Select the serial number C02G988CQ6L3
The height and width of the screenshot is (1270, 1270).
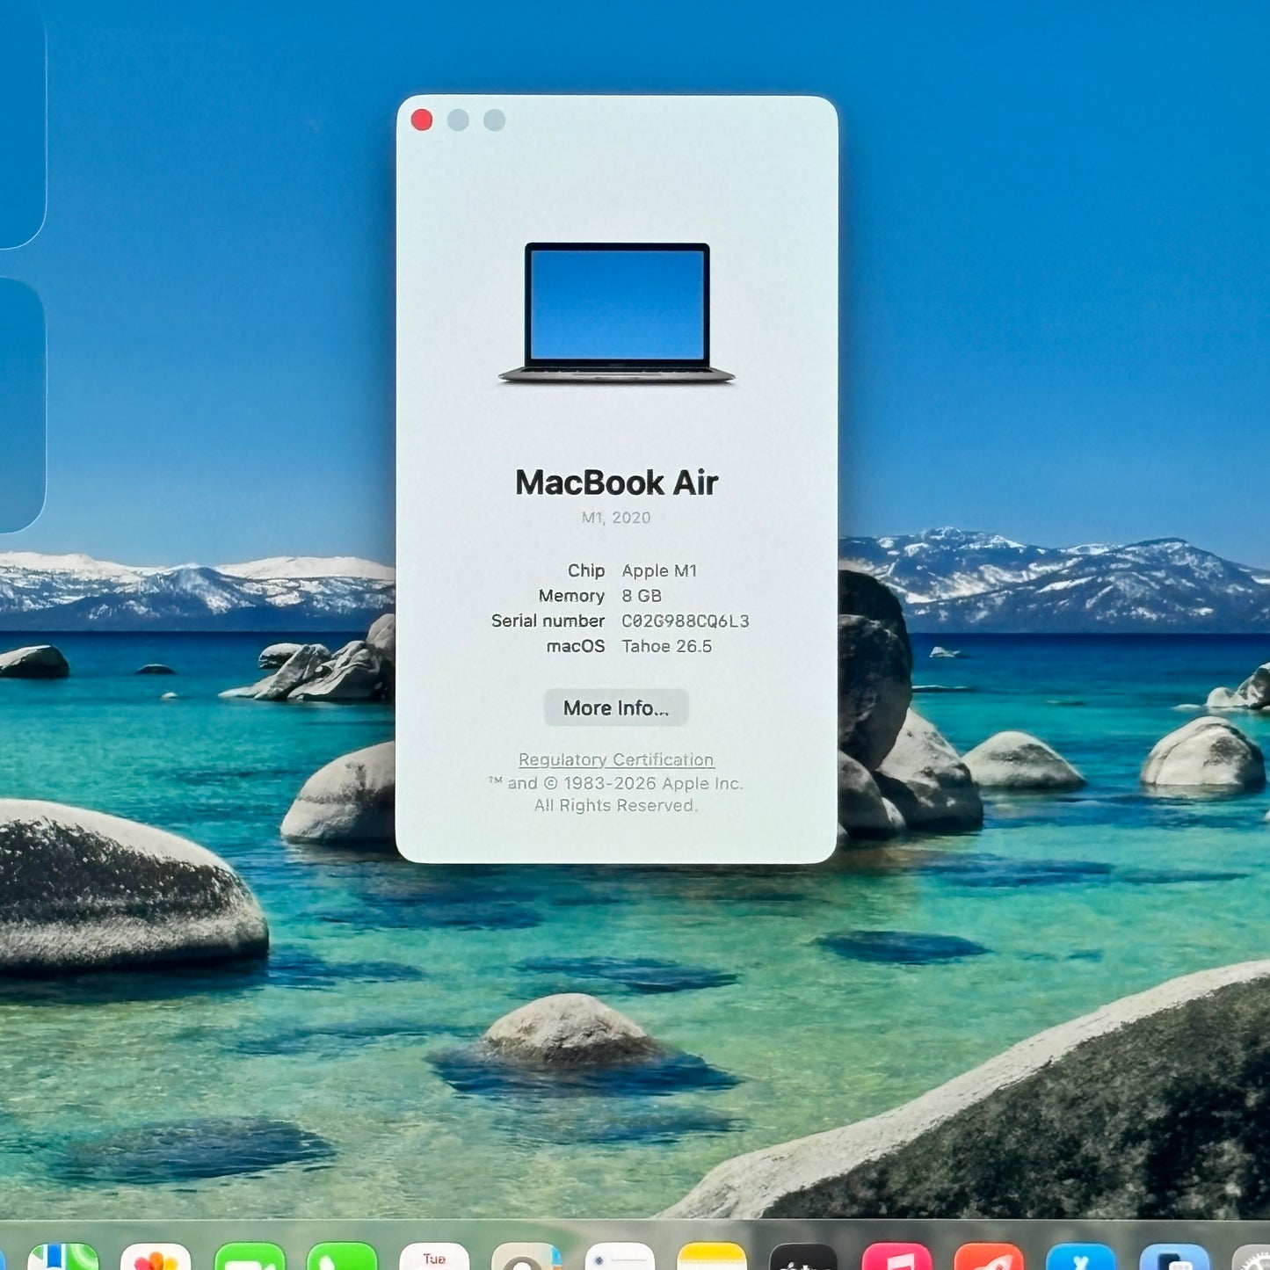click(x=686, y=621)
